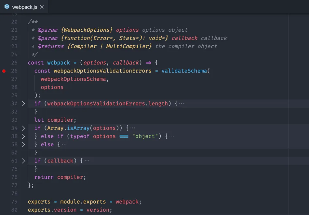309x215 pixels.
Task: Place cursor on the validateSchema function call
Action: click(184, 71)
